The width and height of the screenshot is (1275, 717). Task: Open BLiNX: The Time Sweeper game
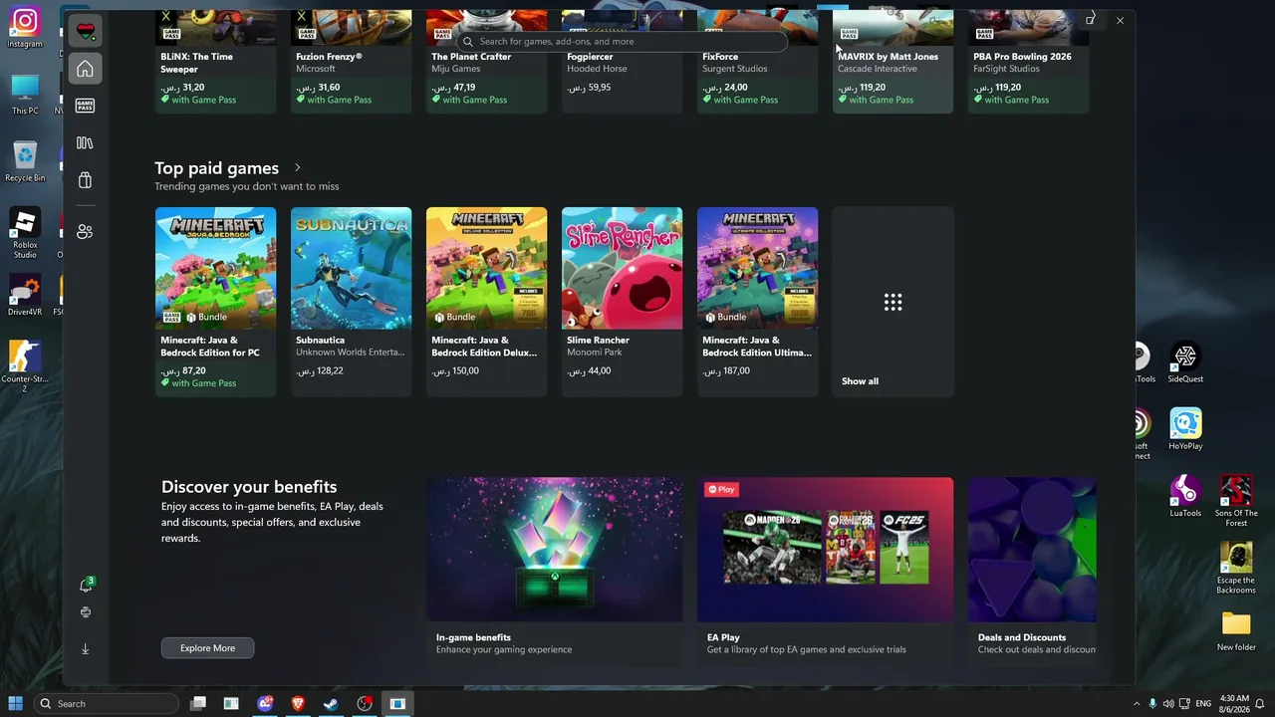(215, 62)
